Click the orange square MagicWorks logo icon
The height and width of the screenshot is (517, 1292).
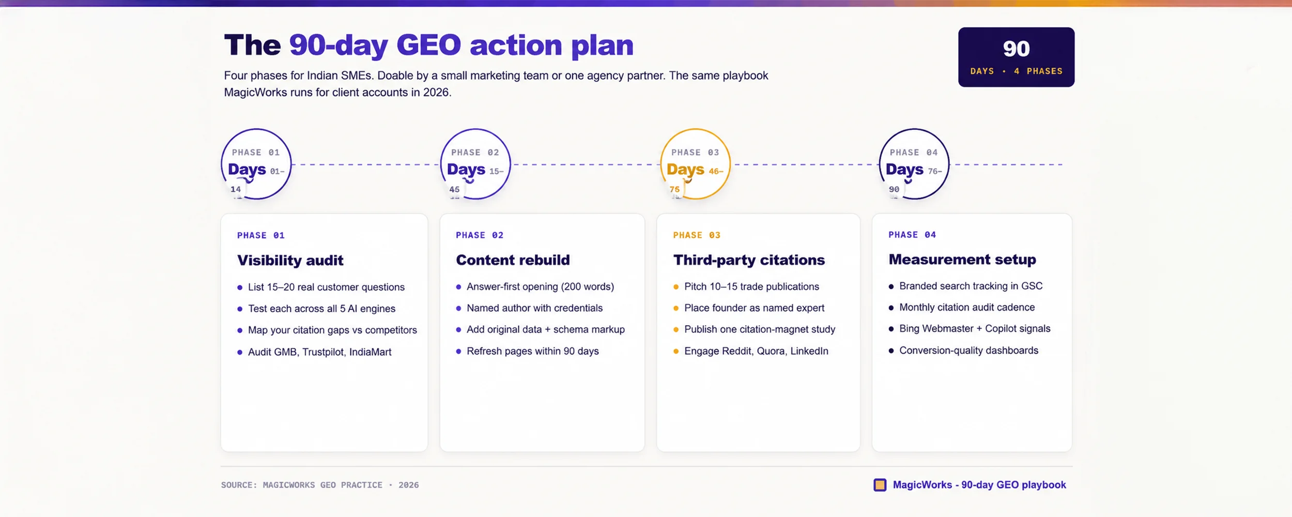[x=880, y=485]
